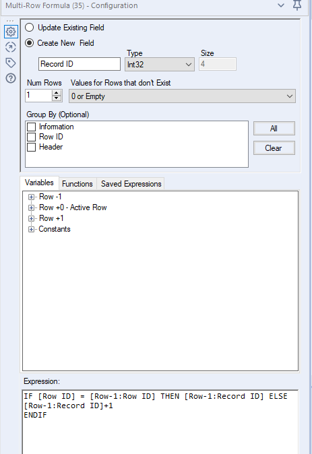
Task: Switch to the Saved Expressions tab
Action: click(131, 184)
